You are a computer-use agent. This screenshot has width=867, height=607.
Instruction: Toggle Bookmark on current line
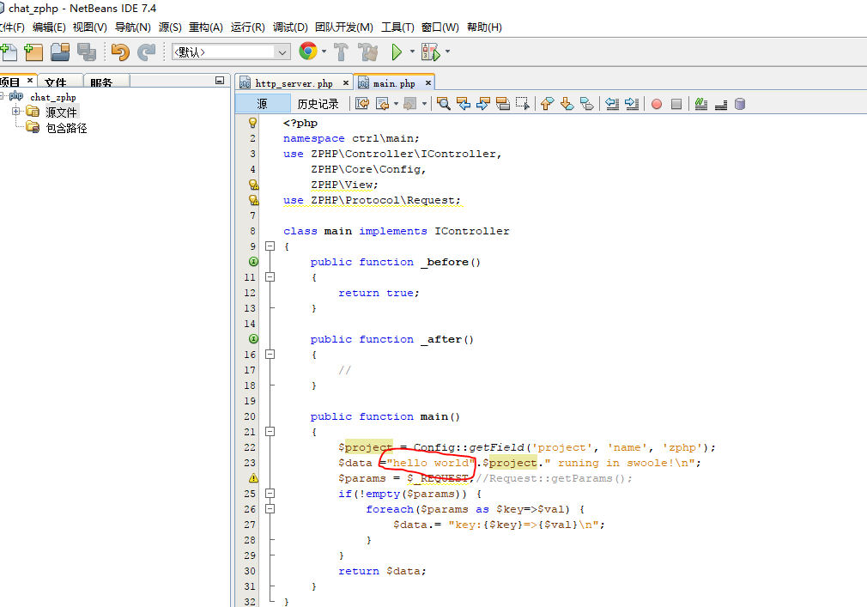coord(587,103)
